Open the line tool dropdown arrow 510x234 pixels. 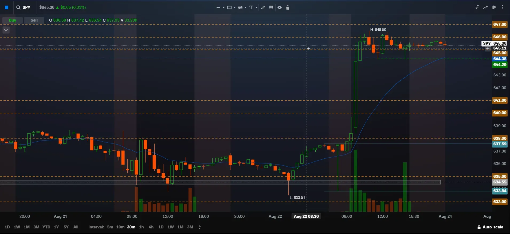pyautogui.click(x=223, y=7)
